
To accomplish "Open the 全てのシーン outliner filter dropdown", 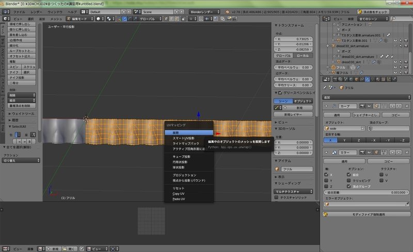I will [373, 19].
